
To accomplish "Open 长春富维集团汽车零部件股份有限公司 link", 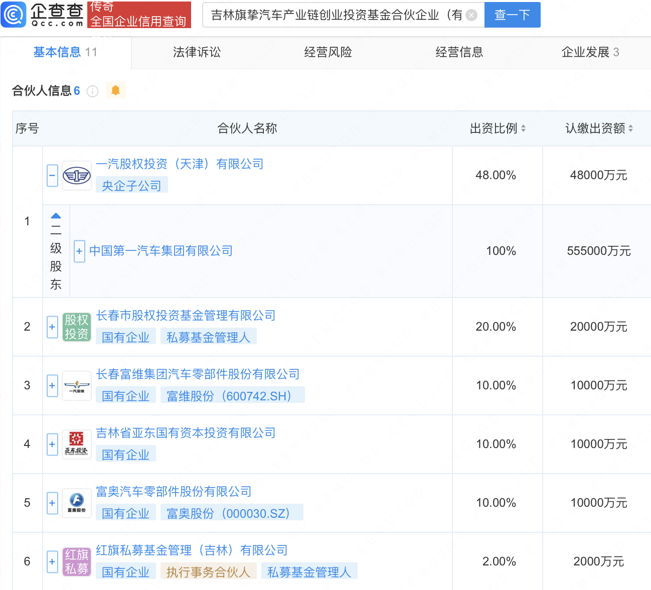I will click(198, 374).
